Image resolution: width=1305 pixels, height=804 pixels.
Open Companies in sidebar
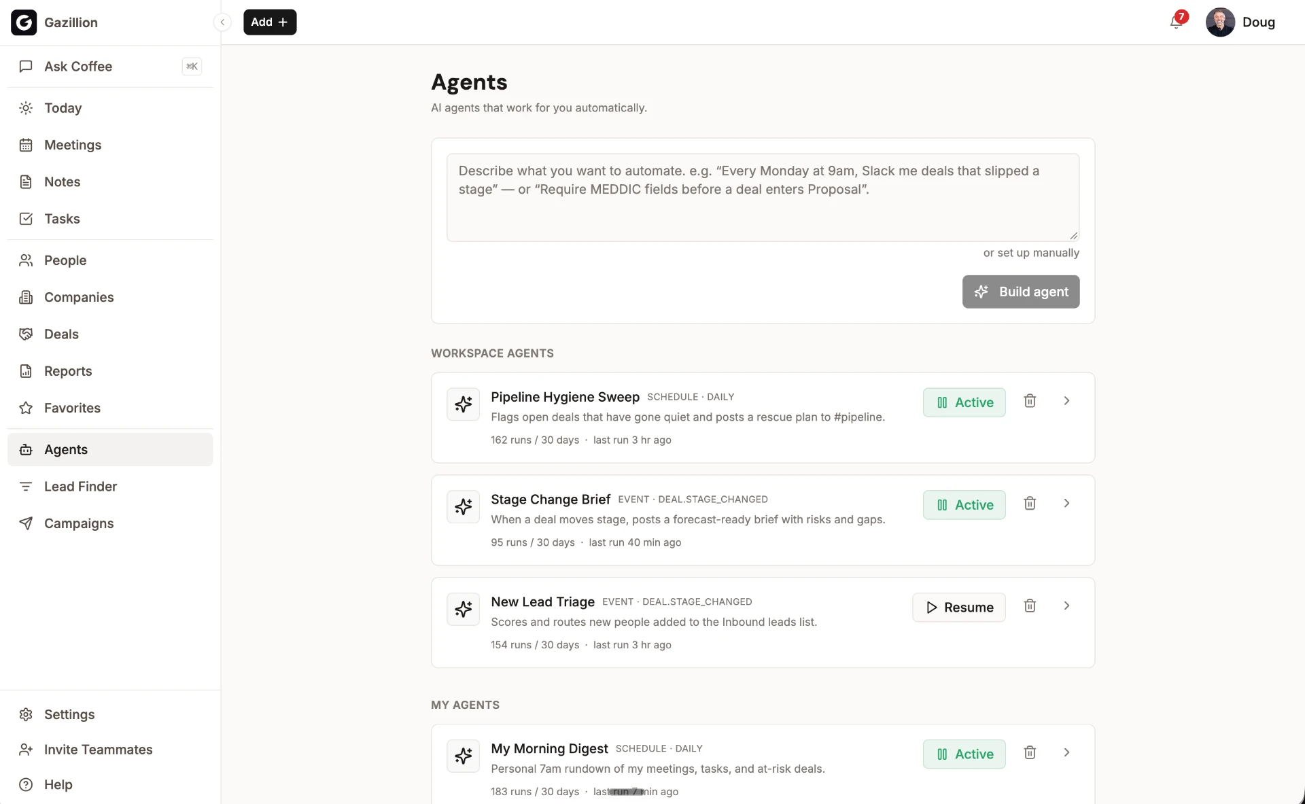[x=110, y=298]
